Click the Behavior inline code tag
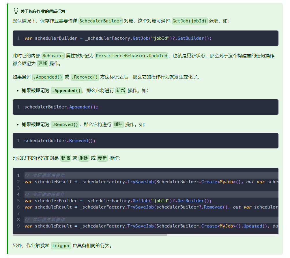The height and width of the screenshot is (258, 290). [x=53, y=56]
